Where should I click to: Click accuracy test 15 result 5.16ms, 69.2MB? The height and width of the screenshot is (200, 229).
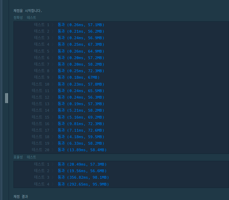click(81, 117)
